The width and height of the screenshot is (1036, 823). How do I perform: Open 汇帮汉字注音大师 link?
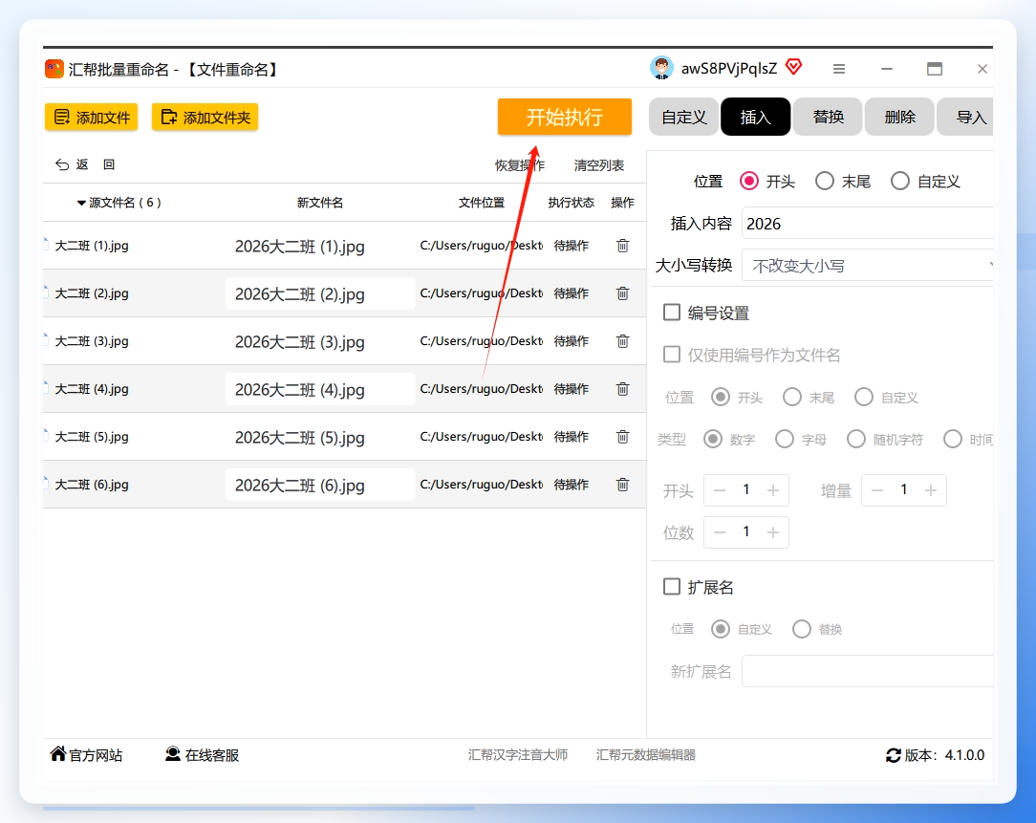click(518, 755)
